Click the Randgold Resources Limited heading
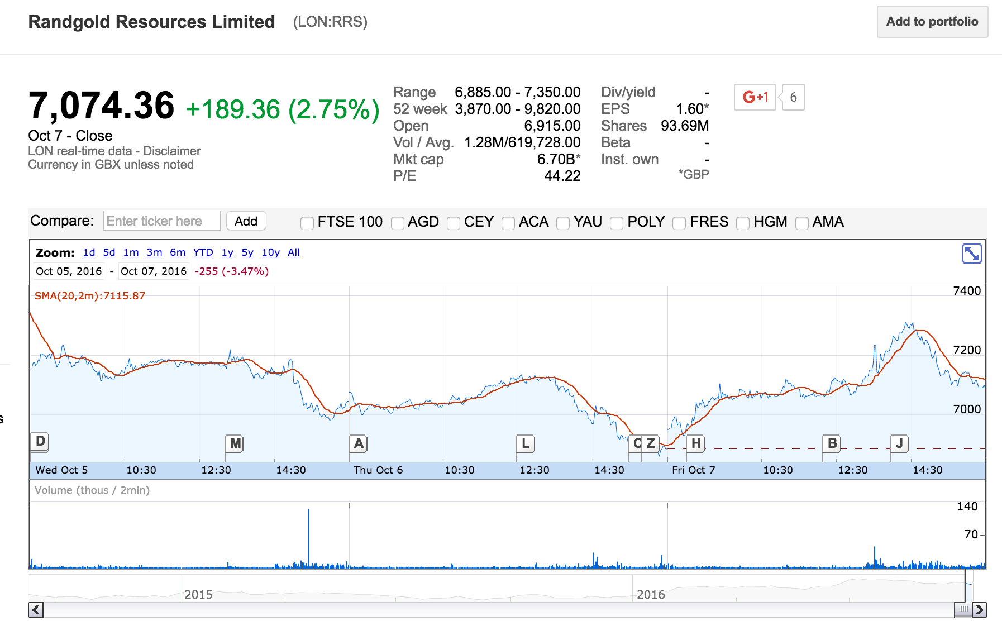Image resolution: width=1002 pixels, height=621 pixels. [151, 22]
